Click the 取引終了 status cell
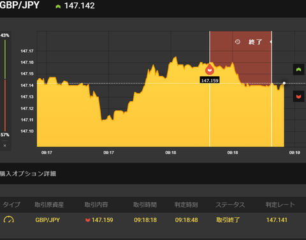 coord(228,220)
